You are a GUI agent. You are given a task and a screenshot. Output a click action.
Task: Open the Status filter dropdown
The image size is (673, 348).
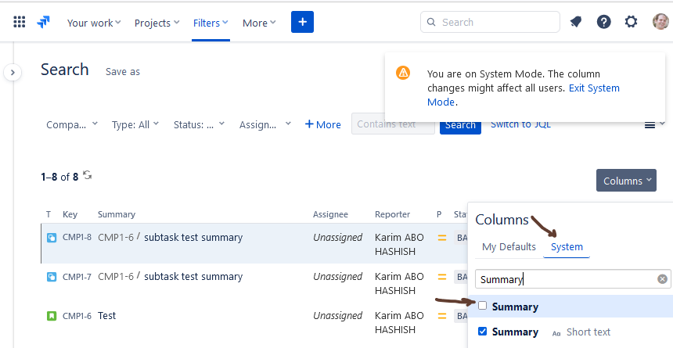(x=199, y=125)
